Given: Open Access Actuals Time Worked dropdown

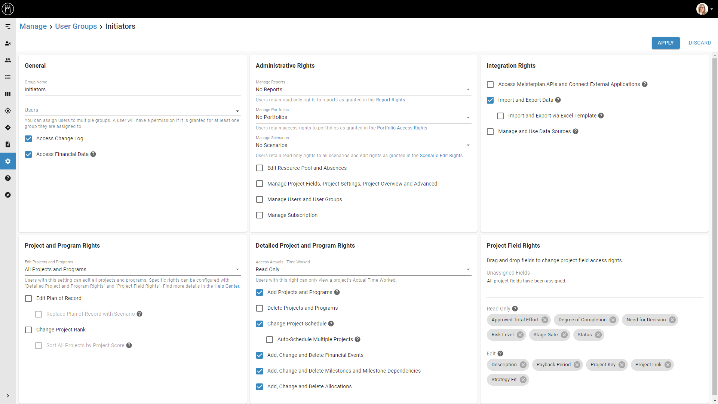Looking at the screenshot, I should tap(363, 269).
